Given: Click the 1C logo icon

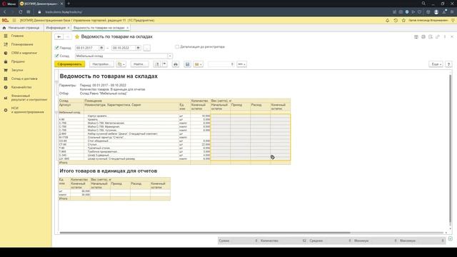Looking at the screenshot, I should tap(5, 21).
